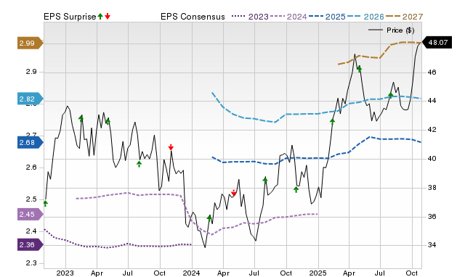Select the green surprise arrow near February 2025

tap(333, 121)
